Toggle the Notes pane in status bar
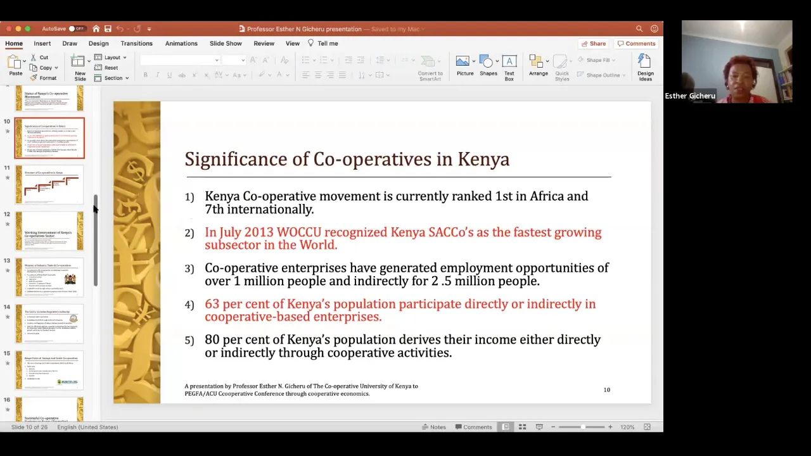 coord(434,427)
